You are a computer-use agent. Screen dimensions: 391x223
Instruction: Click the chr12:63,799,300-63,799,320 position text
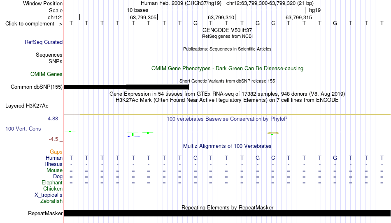pos(261,3)
